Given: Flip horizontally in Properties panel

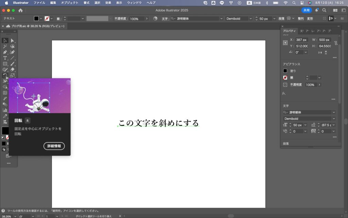Looking at the screenshot, I should click(x=320, y=52).
